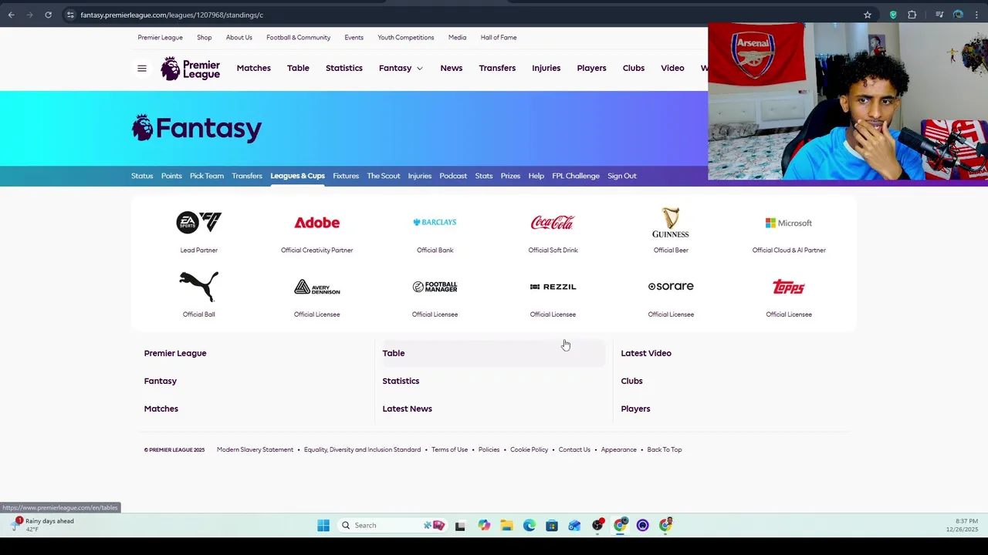
Task: Open the weather widget Rainy days ahead
Action: tap(44, 525)
